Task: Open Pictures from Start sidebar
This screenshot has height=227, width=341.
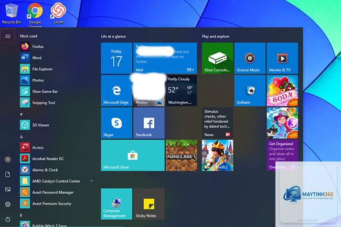Action: [8, 189]
